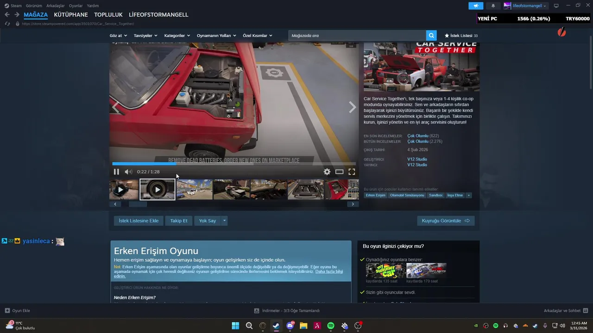Click the plus button to add tags
This screenshot has width=593, height=333.
pyautogui.click(x=468, y=195)
